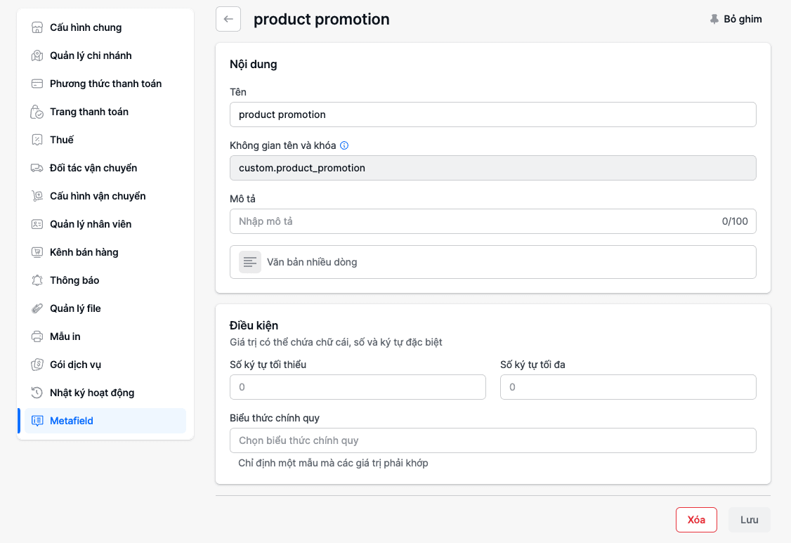Screen dimensions: 791x543
Task: Open Kênh bán hàng menu item
Action: pyautogui.click(x=84, y=252)
